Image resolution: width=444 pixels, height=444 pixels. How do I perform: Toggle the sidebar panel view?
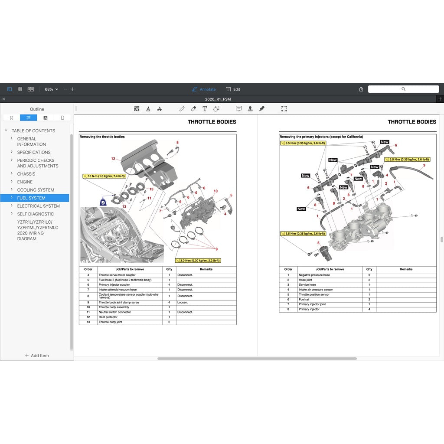pos(10,89)
